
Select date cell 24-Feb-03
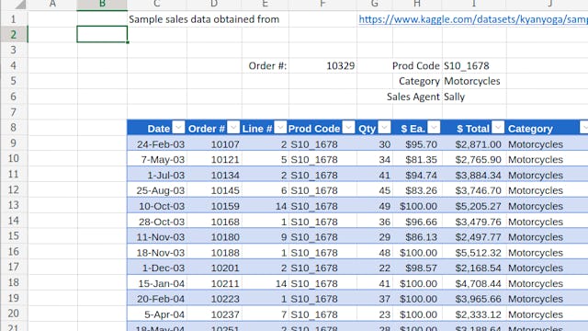[157, 144]
